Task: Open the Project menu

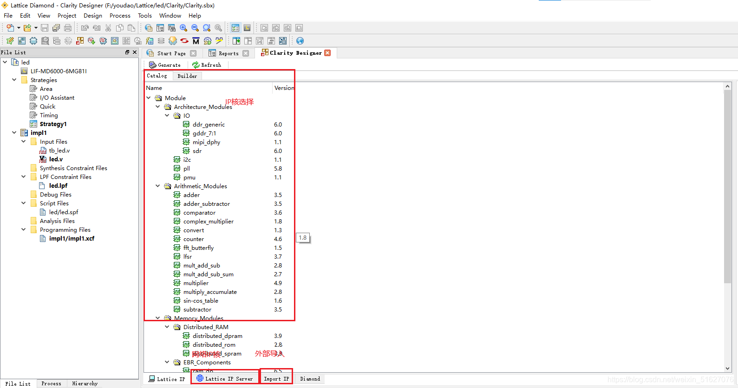Action: pyautogui.click(x=67, y=16)
